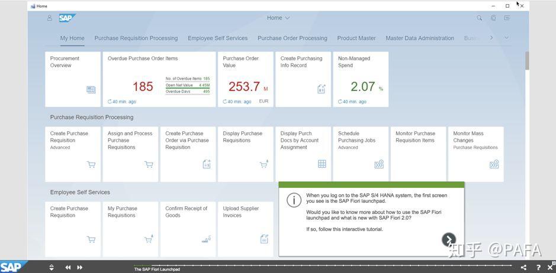Click The SAP Fiori Launchpad step label
This screenshot has width=556, height=273.
[x=157, y=269]
